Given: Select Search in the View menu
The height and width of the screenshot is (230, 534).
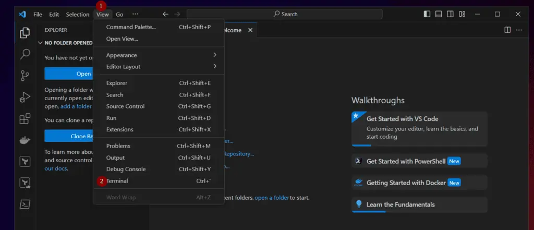Looking at the screenshot, I should coord(159,95).
